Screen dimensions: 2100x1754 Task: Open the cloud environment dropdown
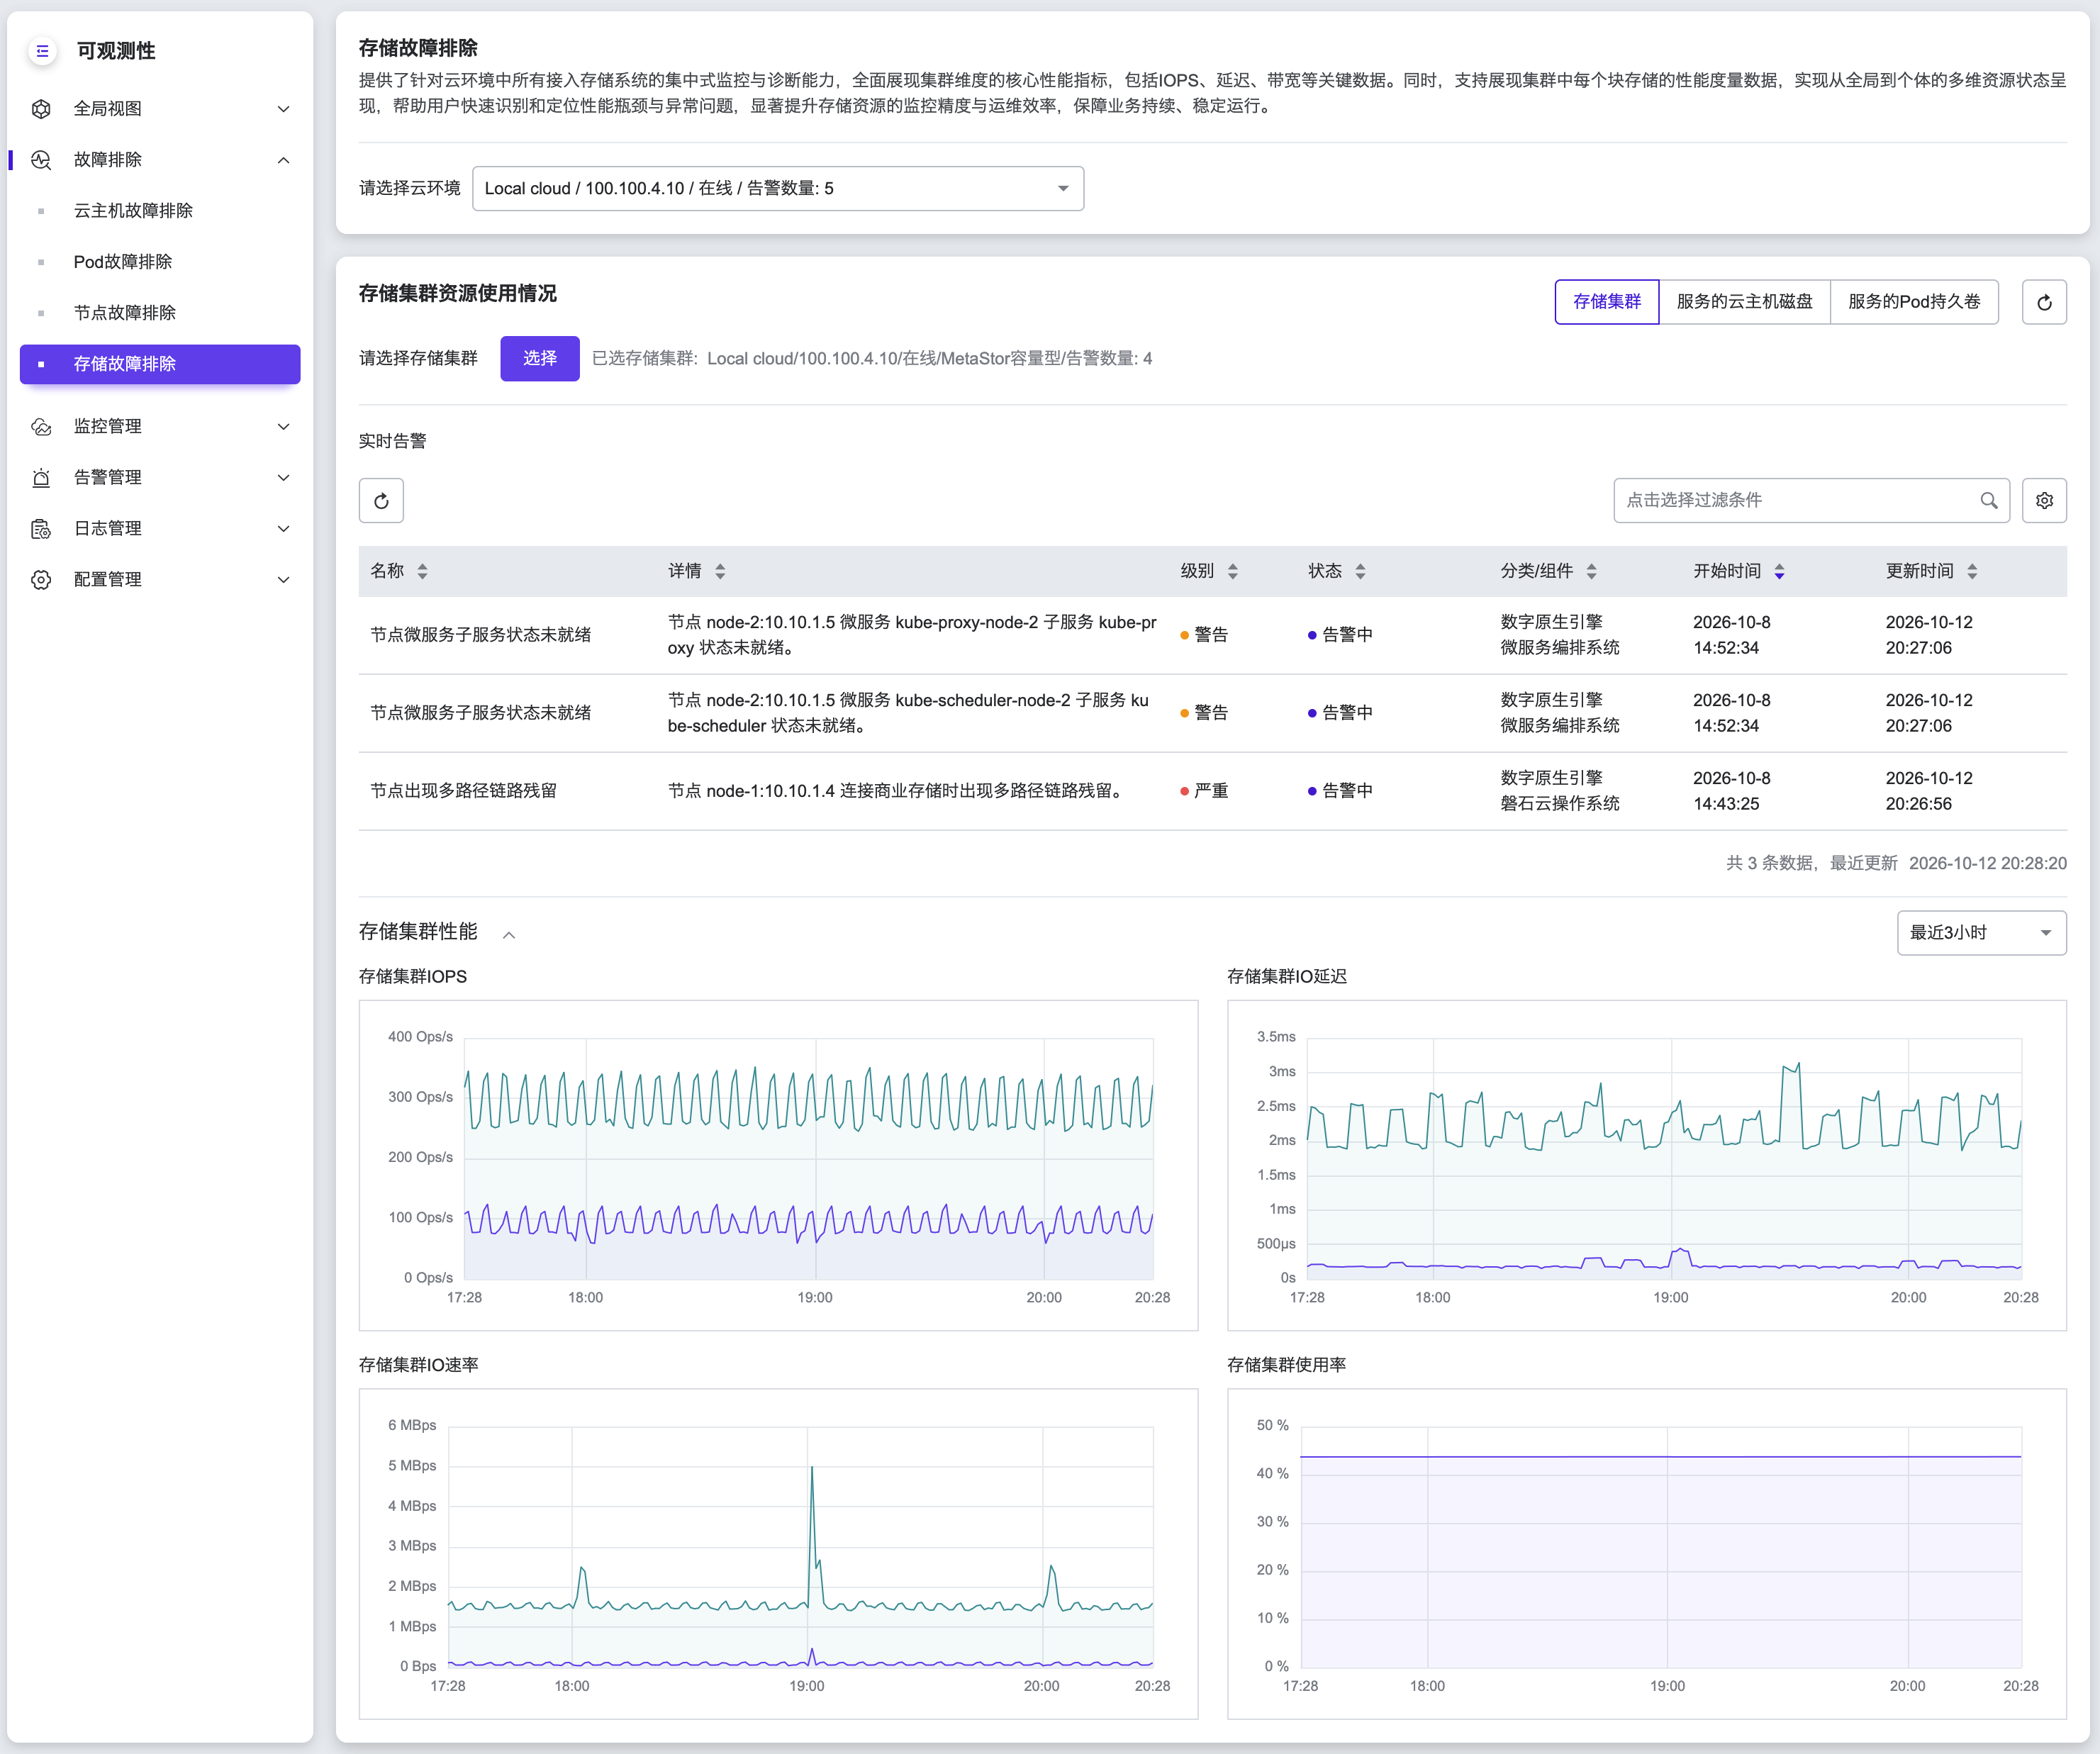pyautogui.click(x=777, y=189)
